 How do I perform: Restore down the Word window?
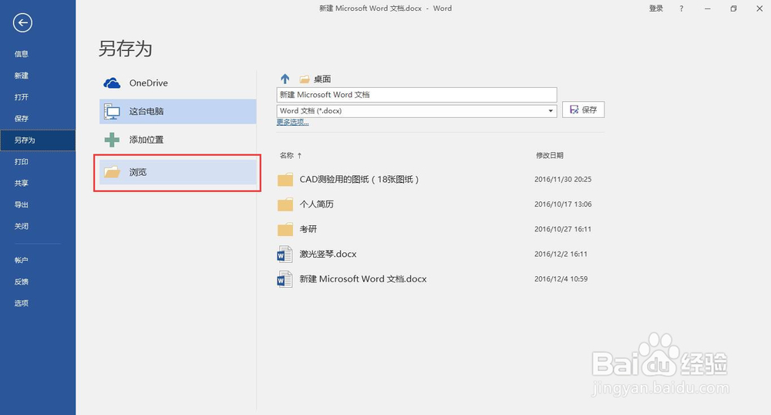tap(734, 8)
